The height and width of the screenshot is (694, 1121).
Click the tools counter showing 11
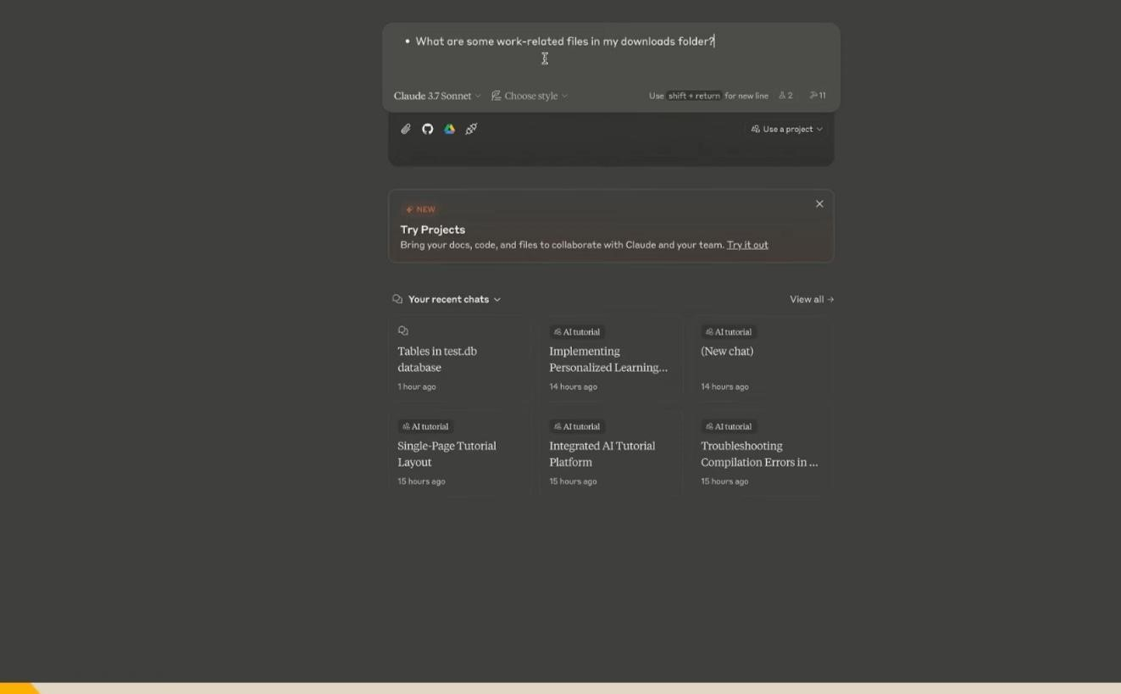tap(816, 95)
